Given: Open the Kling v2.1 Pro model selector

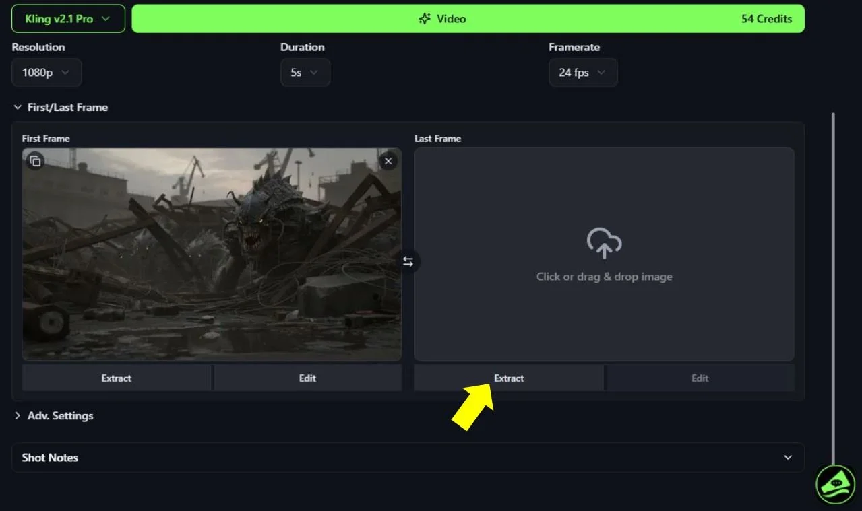Looking at the screenshot, I should [x=67, y=18].
